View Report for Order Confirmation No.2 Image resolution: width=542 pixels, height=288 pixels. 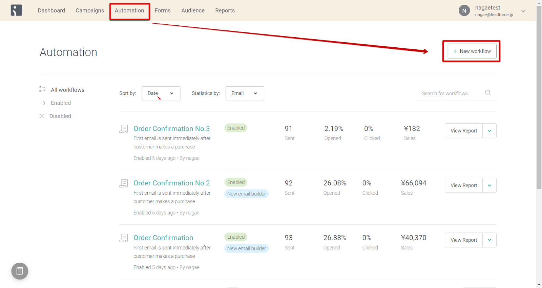[463, 185]
